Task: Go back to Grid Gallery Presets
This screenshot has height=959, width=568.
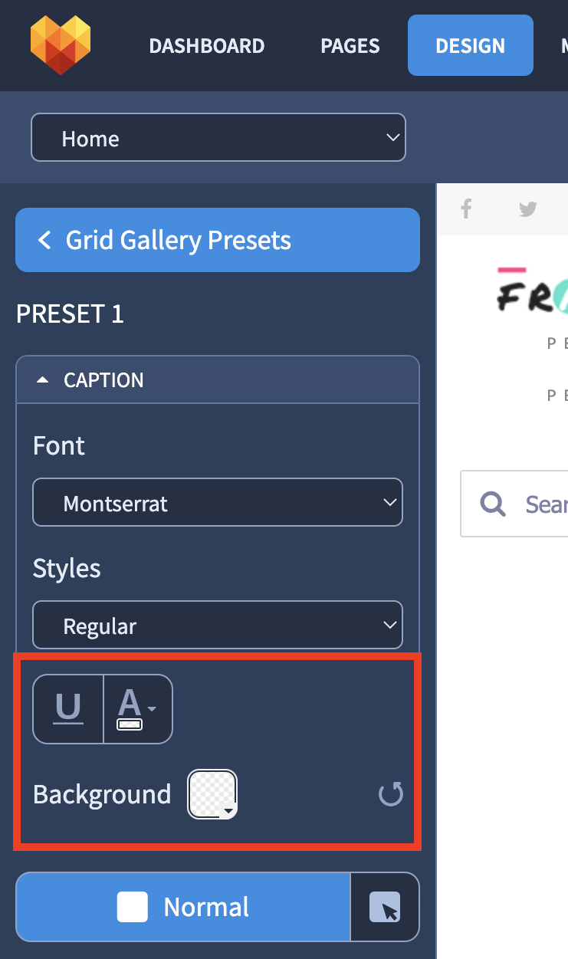Action: tap(218, 240)
